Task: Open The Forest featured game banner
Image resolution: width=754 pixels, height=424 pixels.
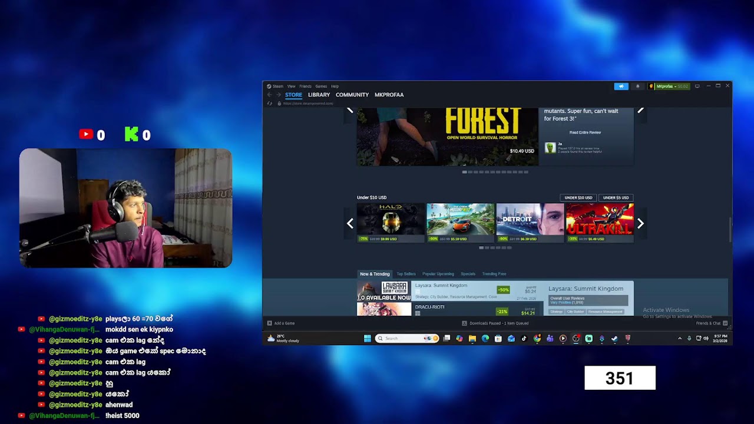Action: point(448,137)
